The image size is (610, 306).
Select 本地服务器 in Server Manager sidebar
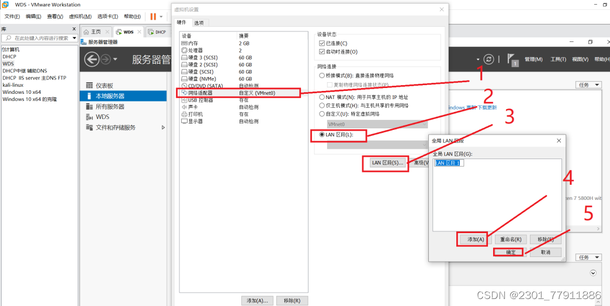(123, 96)
